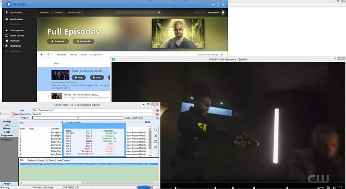346x189 pixels.
Task: Open the Tools section in Sentry MBA
Action: pos(7,132)
